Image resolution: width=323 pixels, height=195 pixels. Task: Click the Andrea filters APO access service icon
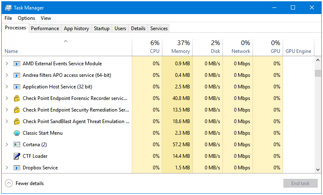pos(16,75)
